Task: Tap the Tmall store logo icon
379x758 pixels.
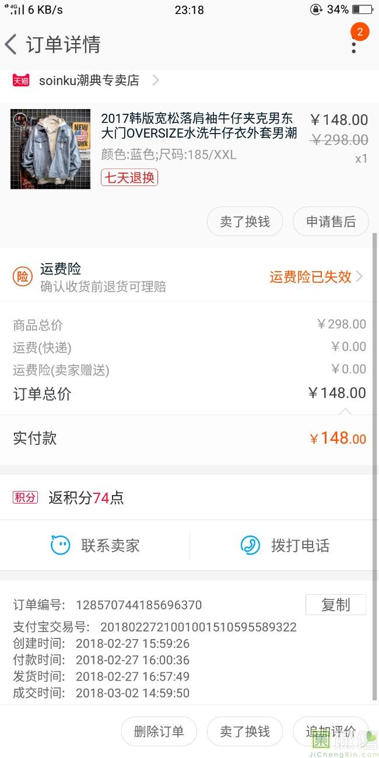Action: pos(21,80)
